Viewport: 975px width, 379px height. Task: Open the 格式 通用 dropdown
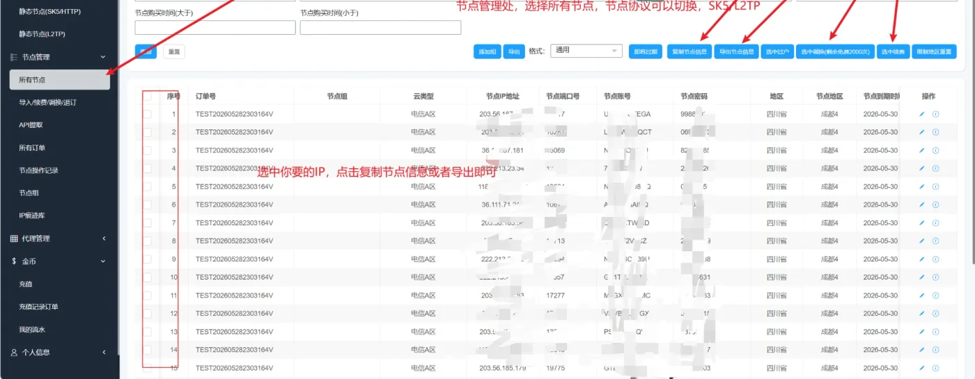point(586,51)
